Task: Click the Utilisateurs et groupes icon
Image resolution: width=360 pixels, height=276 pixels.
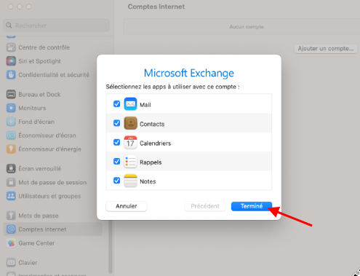Action: click(x=11, y=196)
